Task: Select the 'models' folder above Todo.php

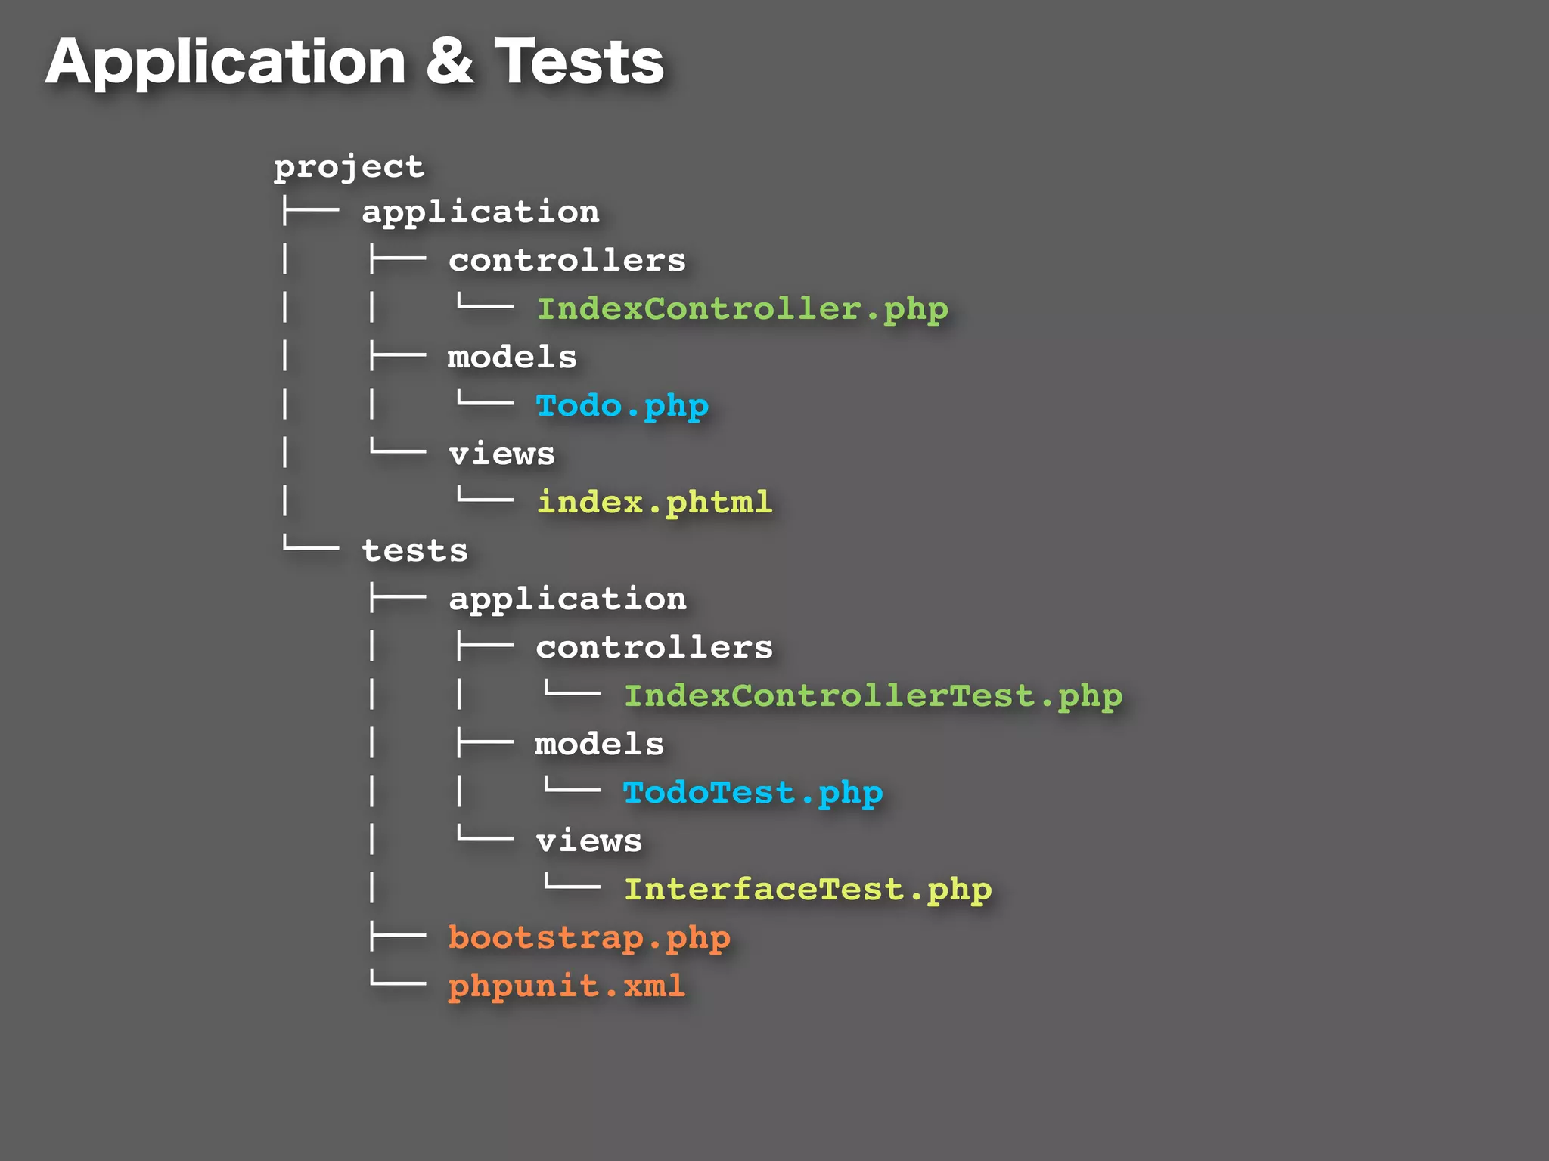Action: 512,357
